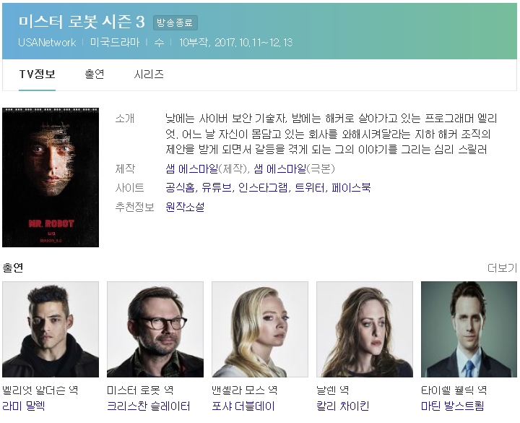The image size is (520, 423).
Task: Open the 유튜브 link
Action: point(217,188)
